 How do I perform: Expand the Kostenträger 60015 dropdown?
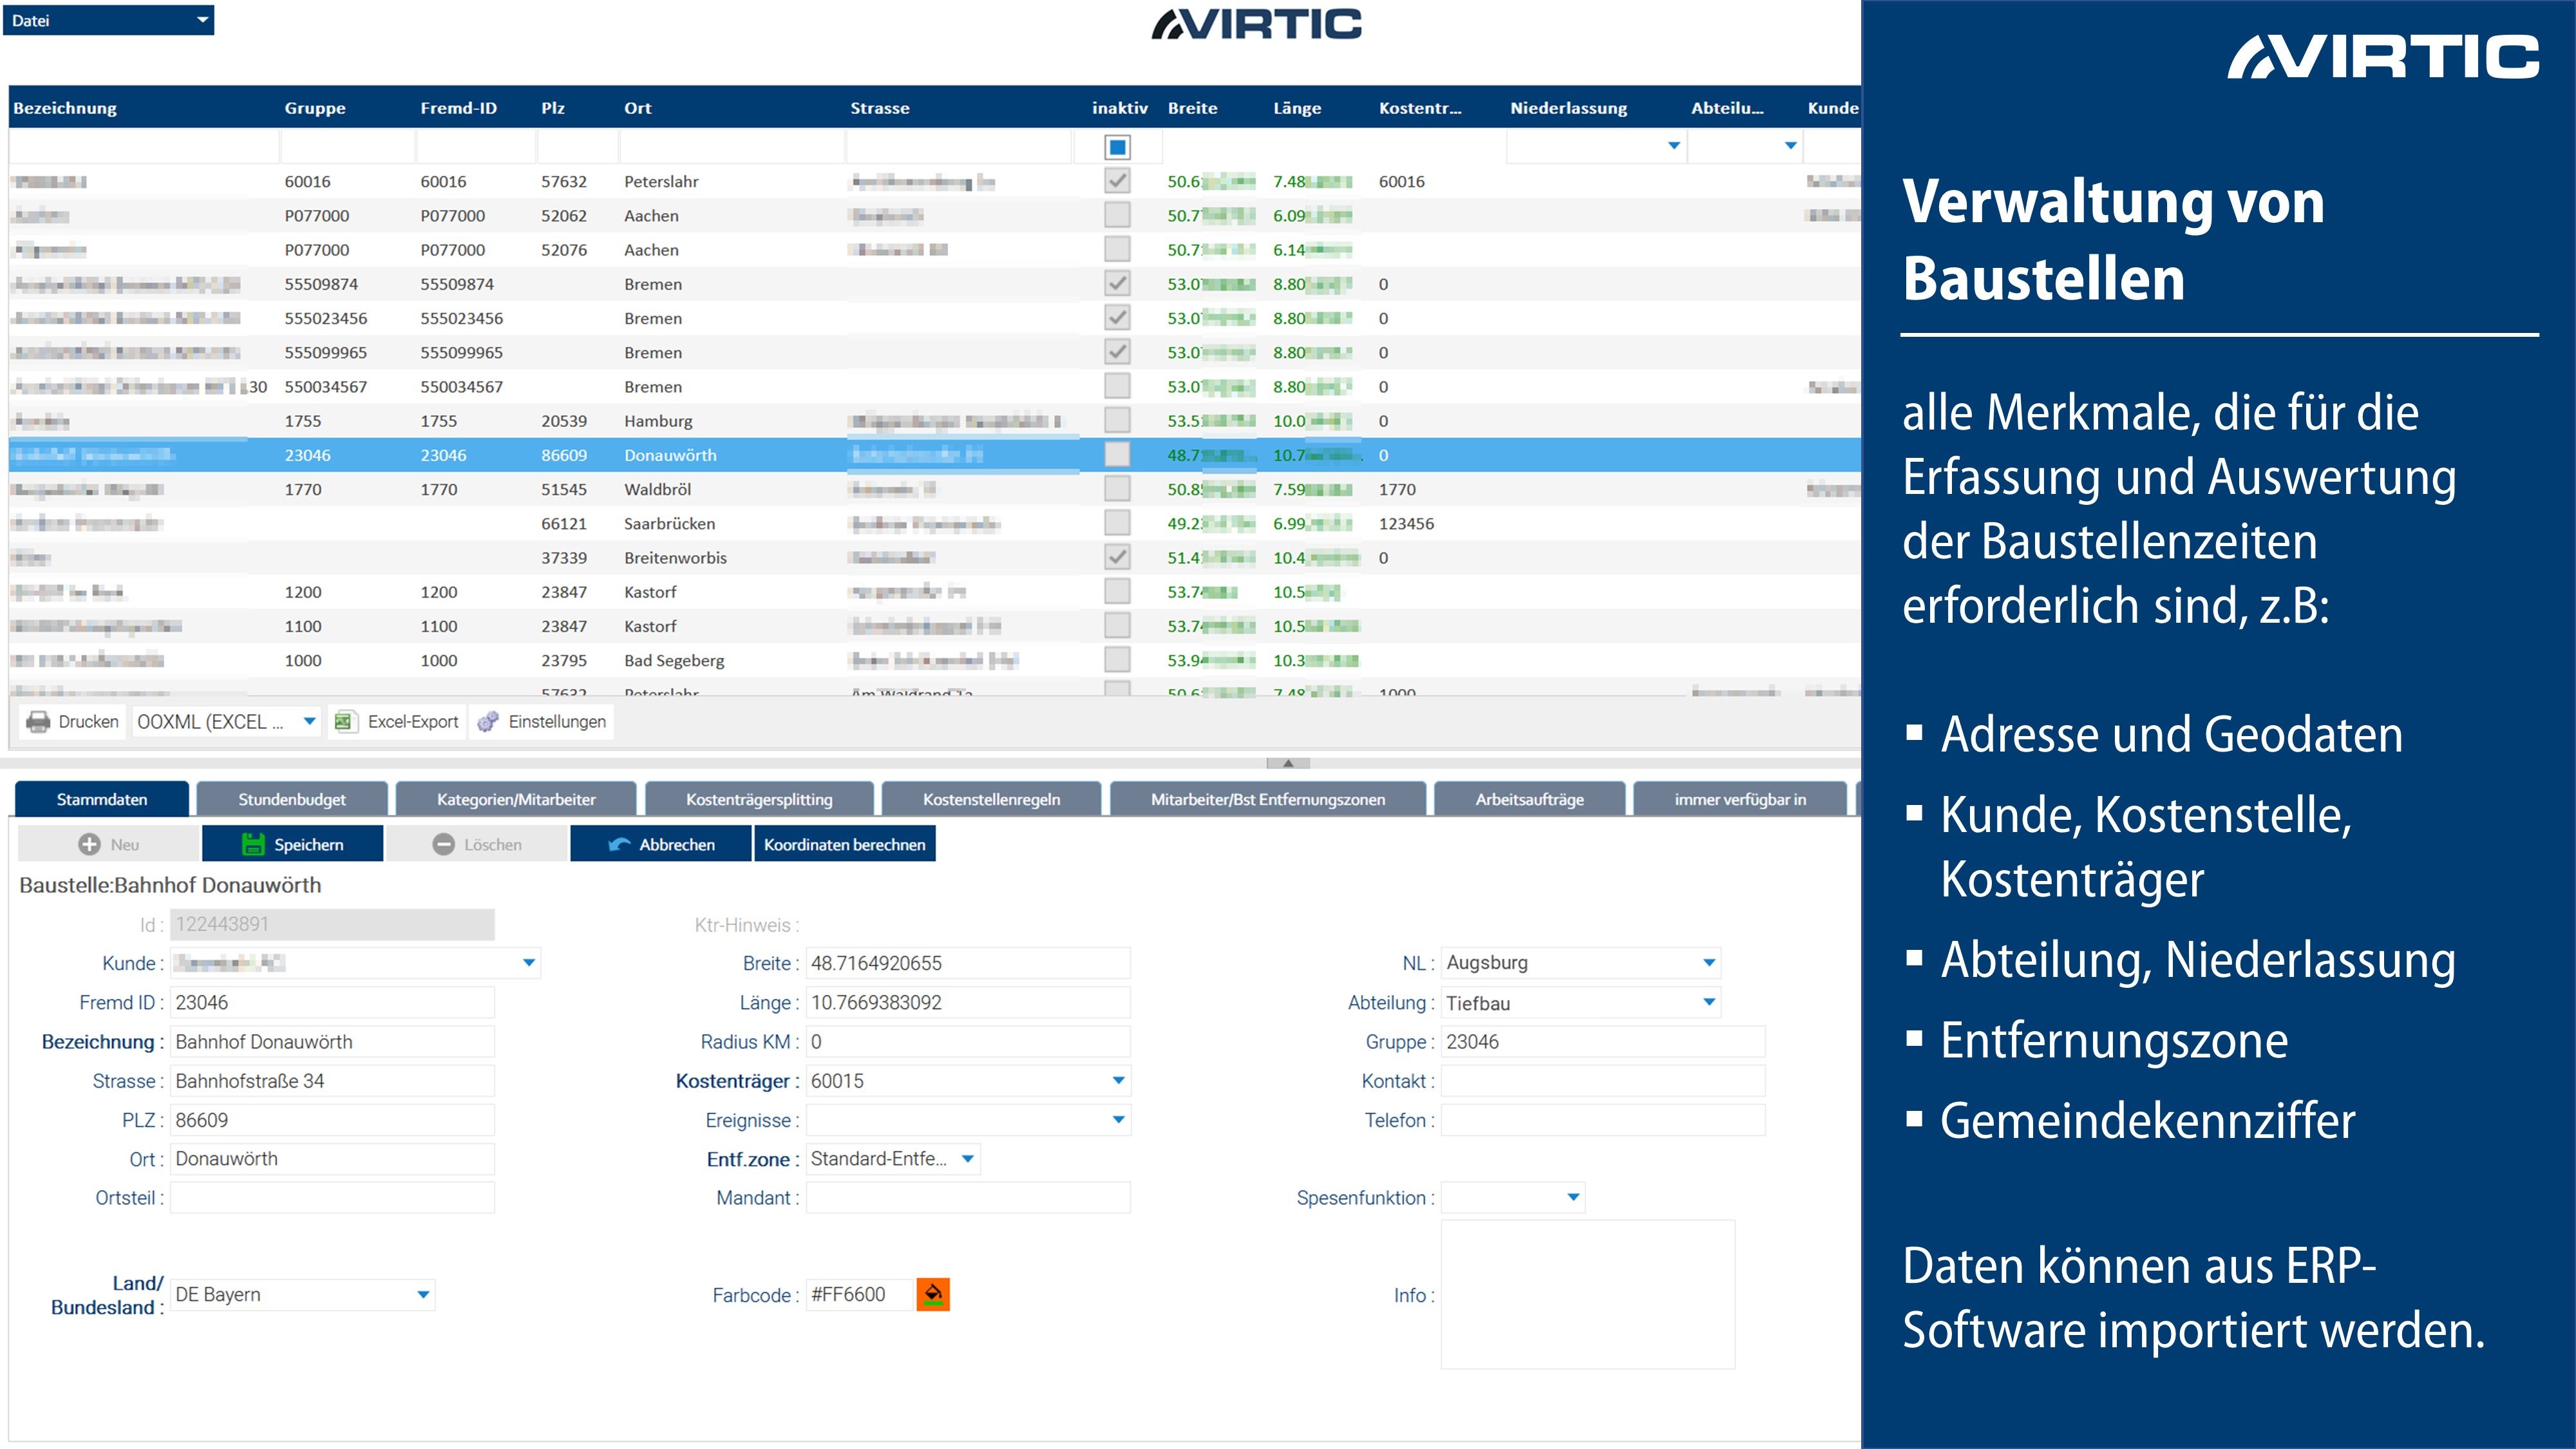1118,1080
